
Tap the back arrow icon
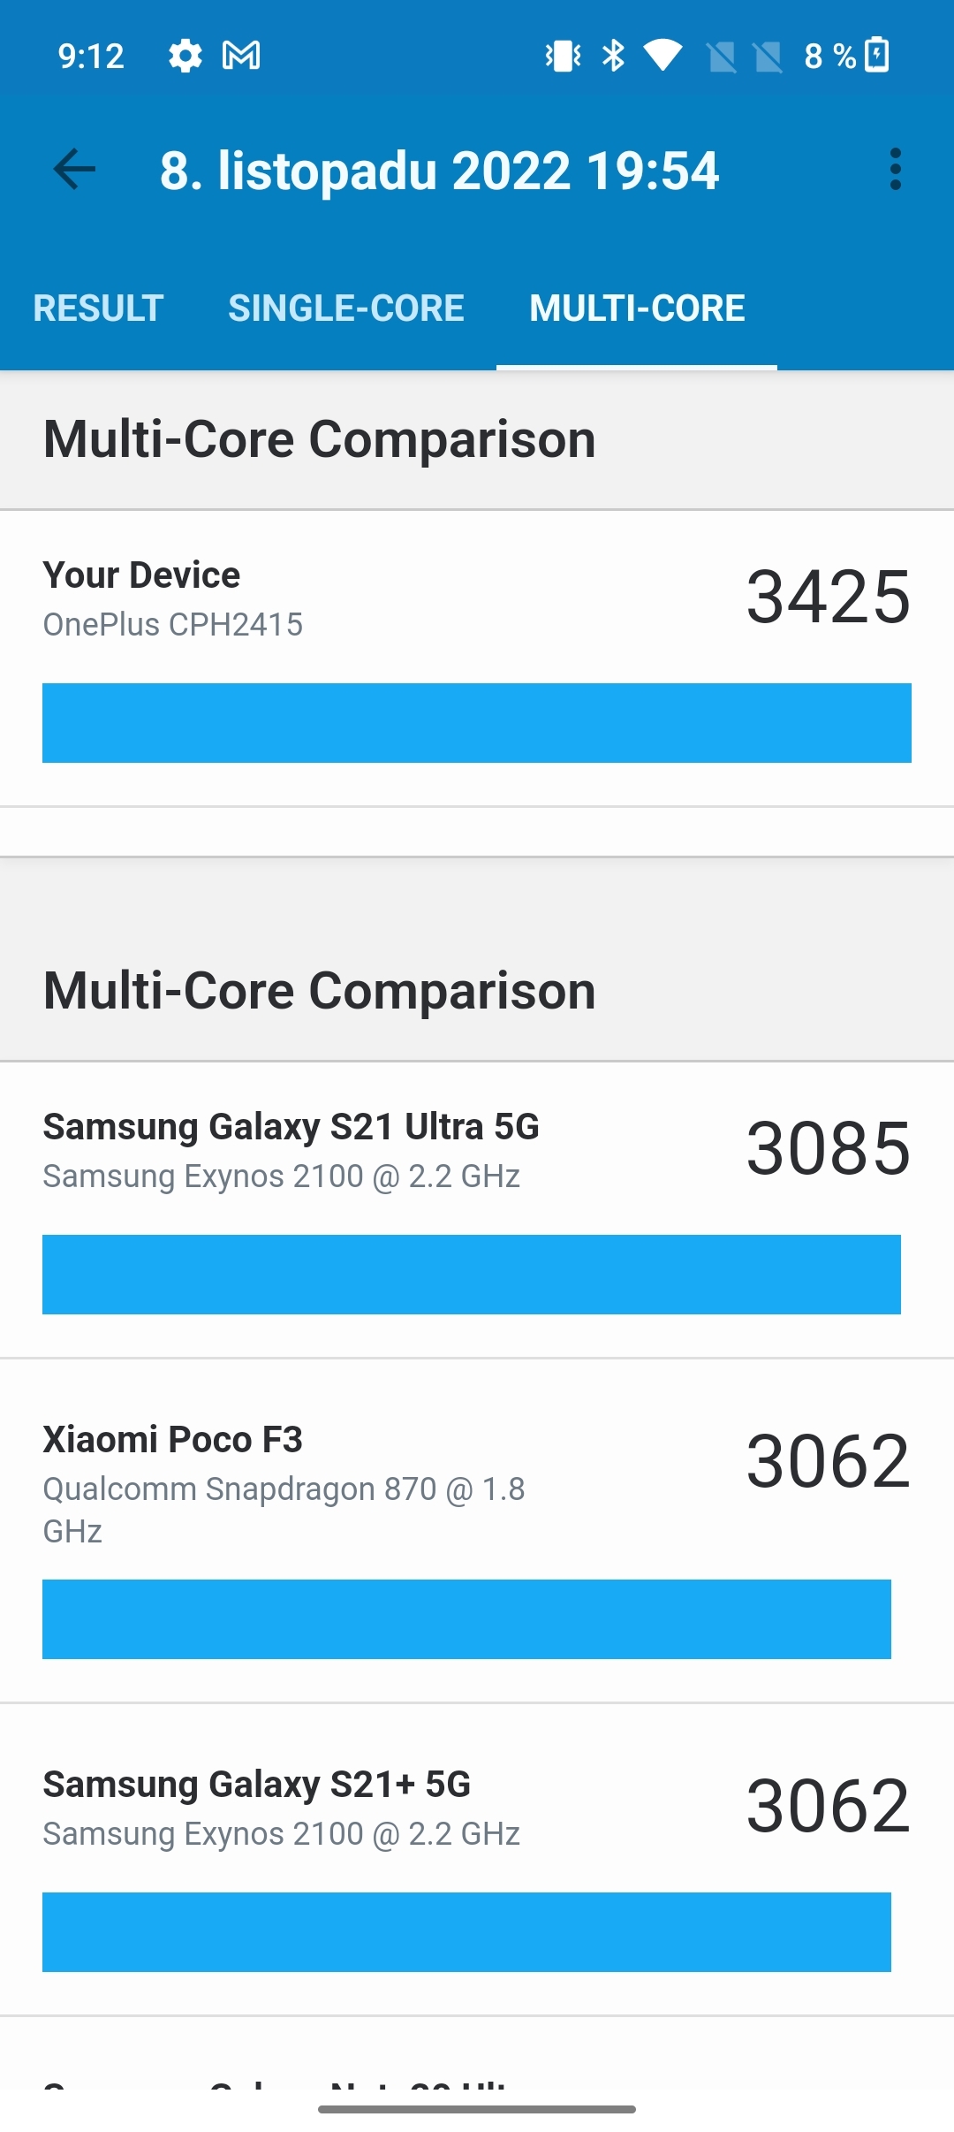(x=74, y=170)
